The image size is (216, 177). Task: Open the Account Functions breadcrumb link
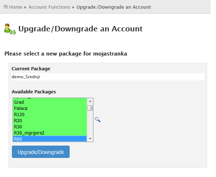pyautogui.click(x=49, y=7)
